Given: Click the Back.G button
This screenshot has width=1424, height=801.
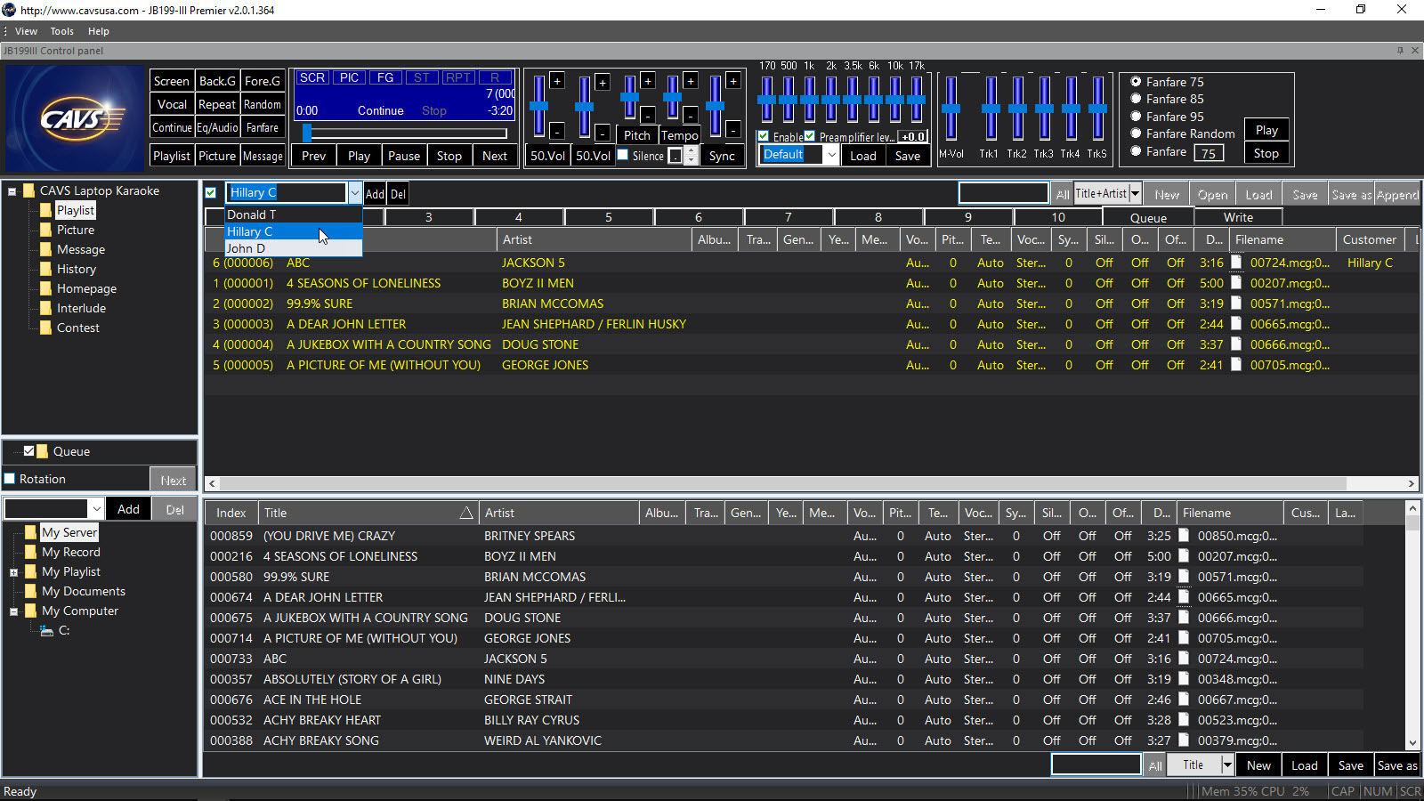Looking at the screenshot, I should coord(217,81).
